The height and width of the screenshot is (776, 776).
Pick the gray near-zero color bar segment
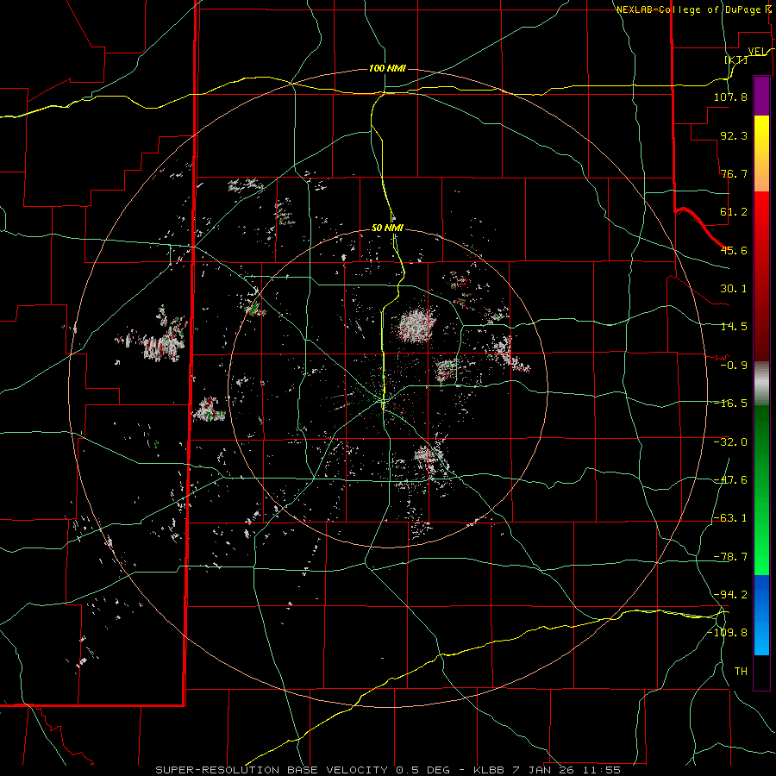[761, 383]
